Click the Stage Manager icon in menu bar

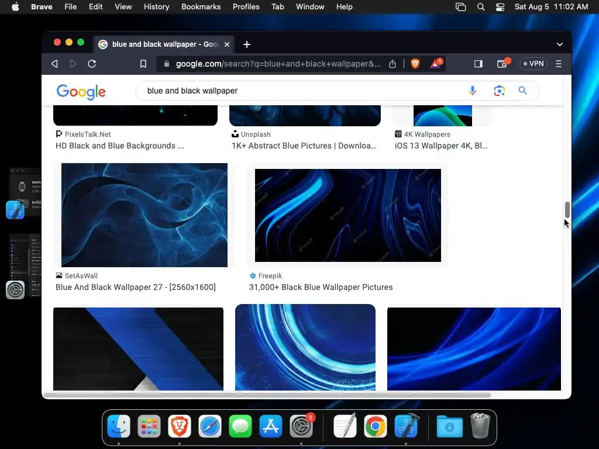(461, 7)
